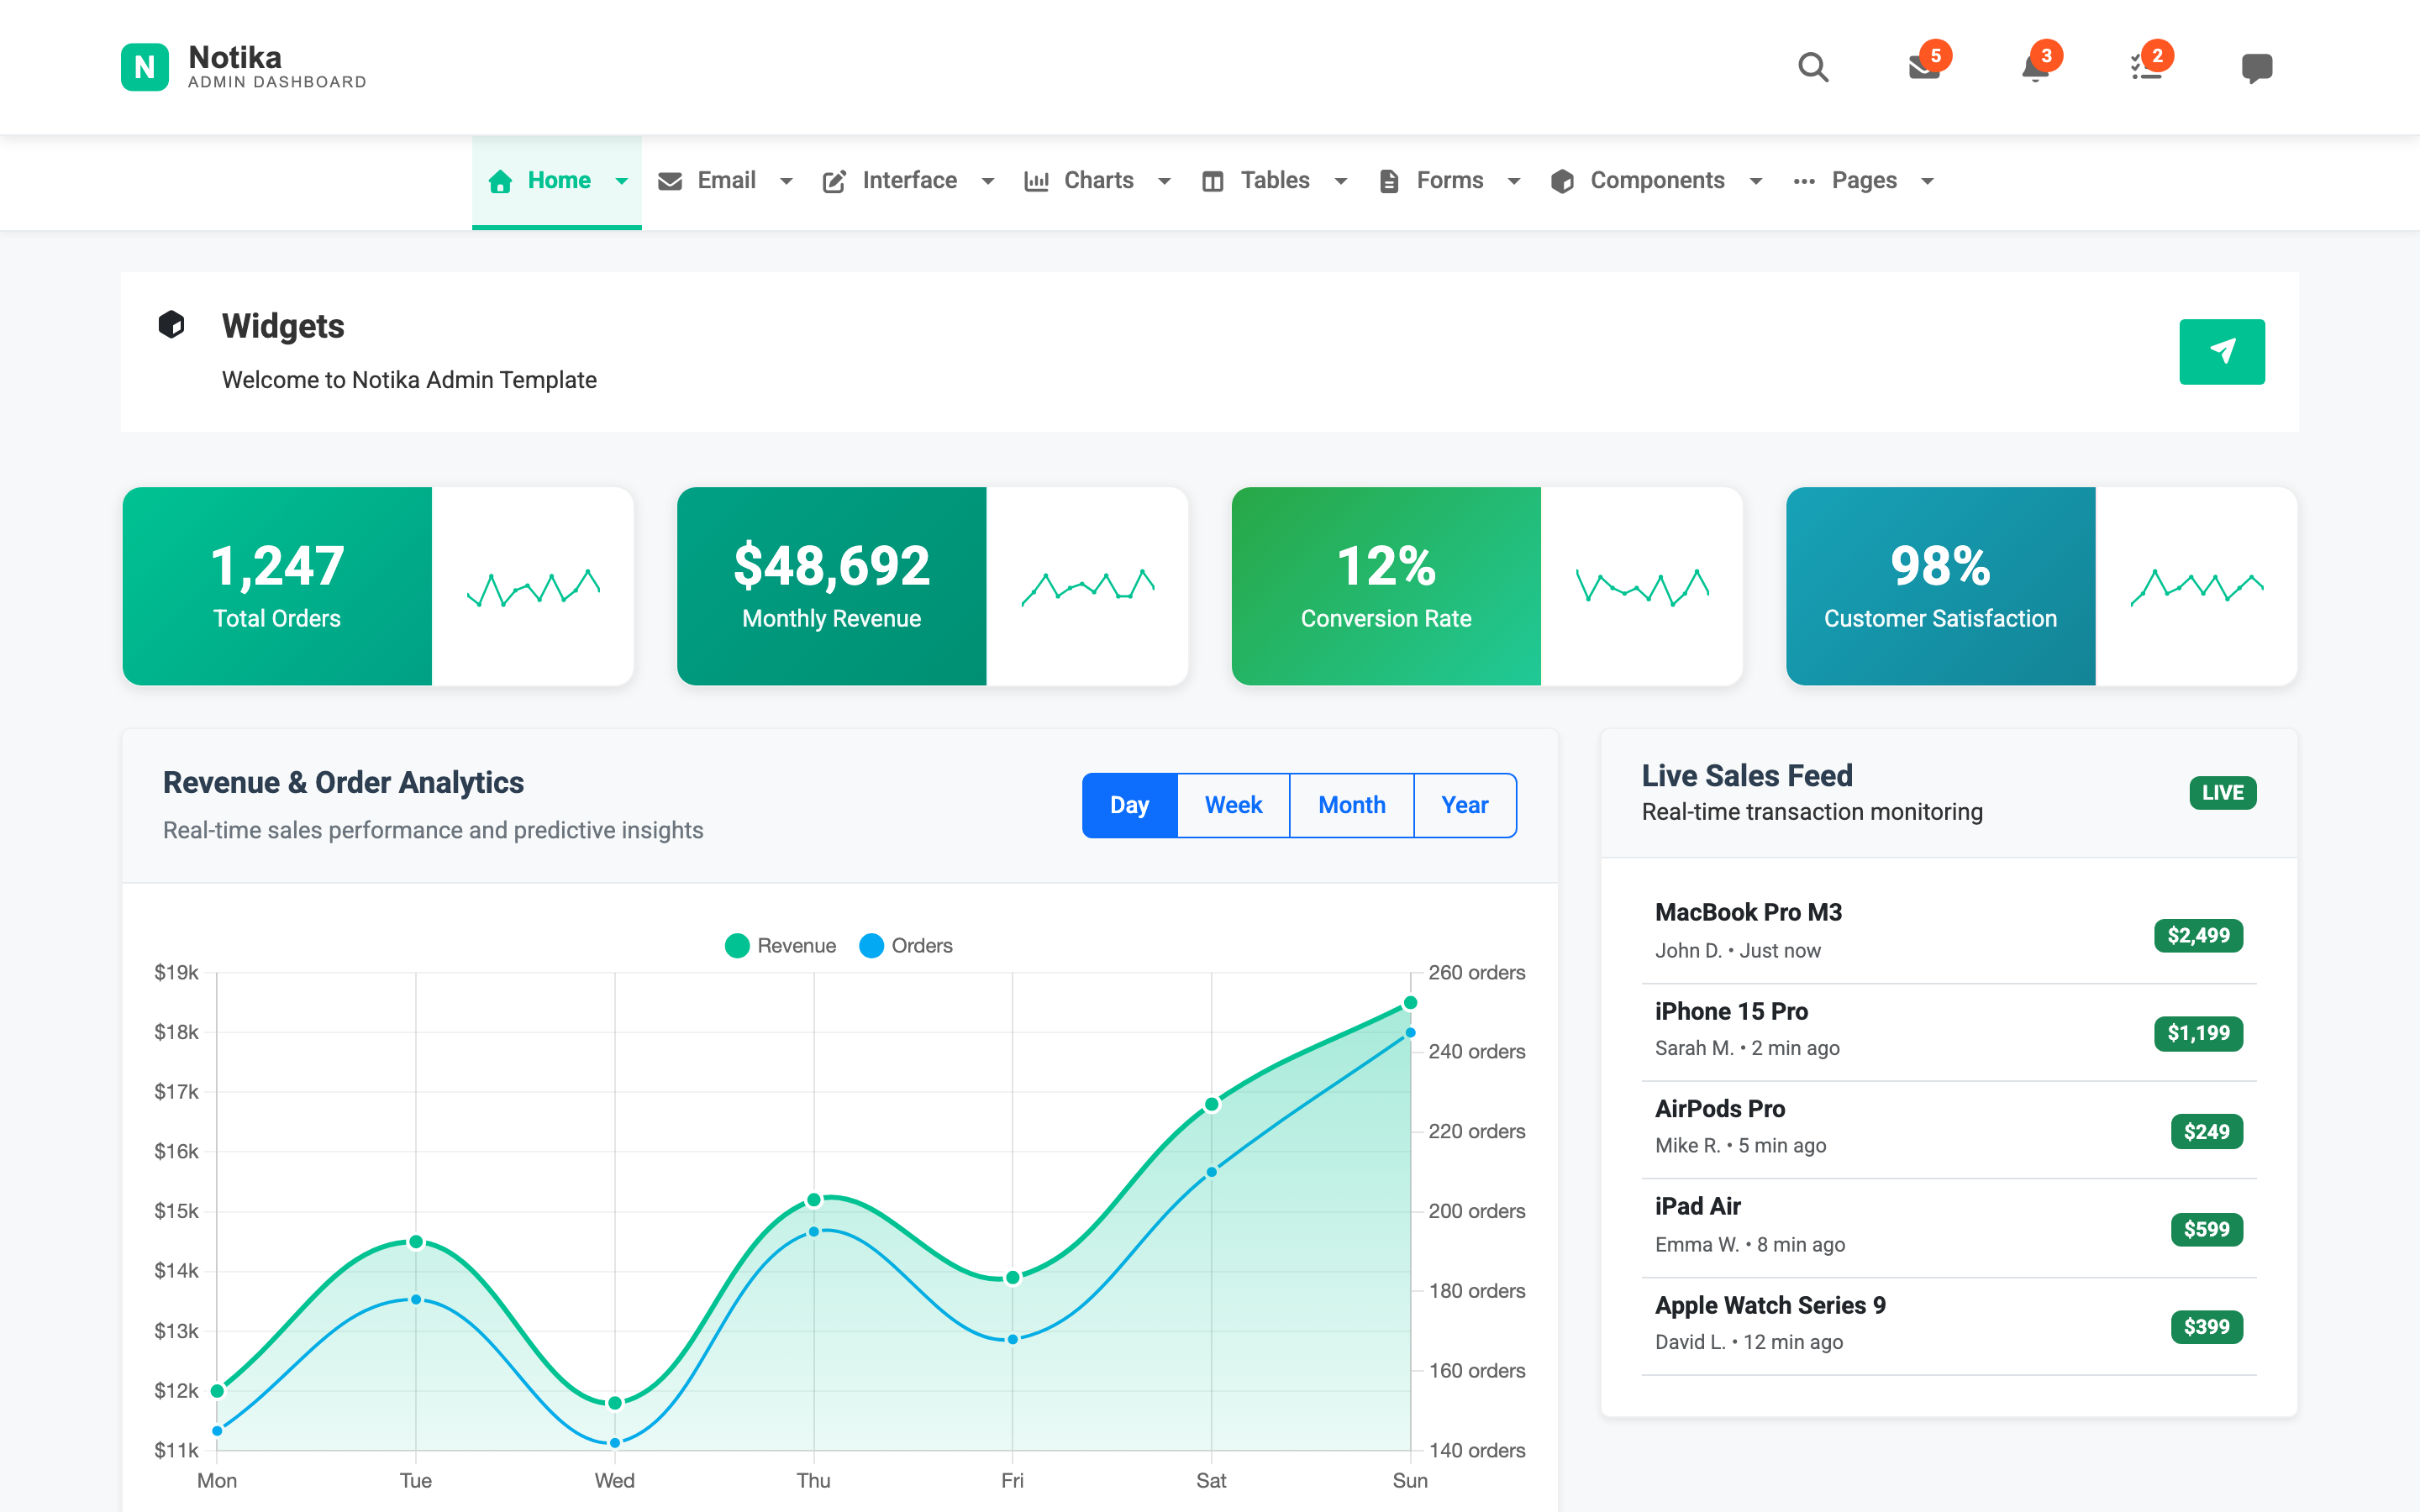Open the chat bubble icon
The image size is (2420, 1512).
coord(2257,67)
